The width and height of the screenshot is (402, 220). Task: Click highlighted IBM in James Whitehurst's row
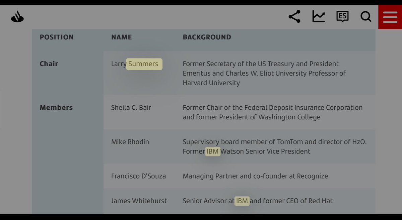[242, 201]
